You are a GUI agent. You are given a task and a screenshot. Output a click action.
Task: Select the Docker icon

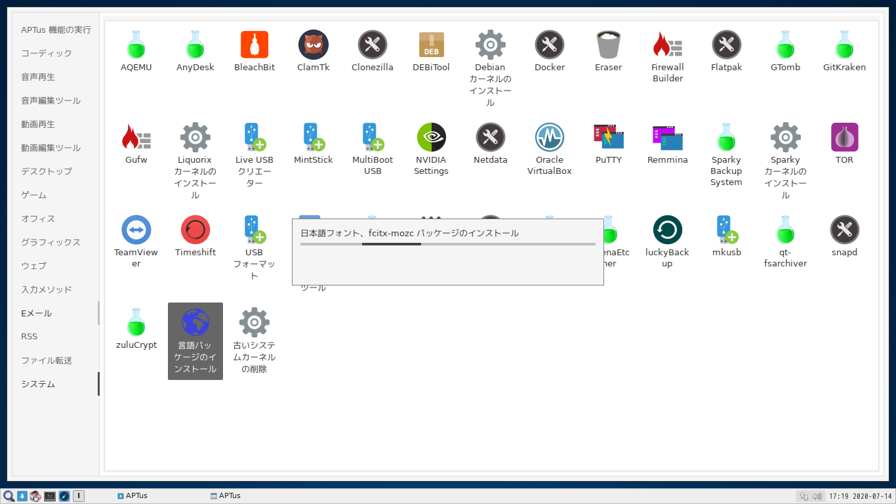coord(550,45)
